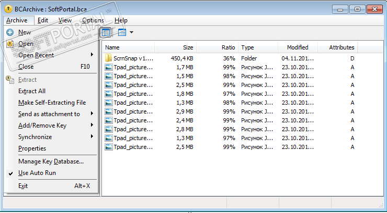Viewport: 387px width, 213px height.
Task: Open the Help menu
Action: [x=121, y=20]
